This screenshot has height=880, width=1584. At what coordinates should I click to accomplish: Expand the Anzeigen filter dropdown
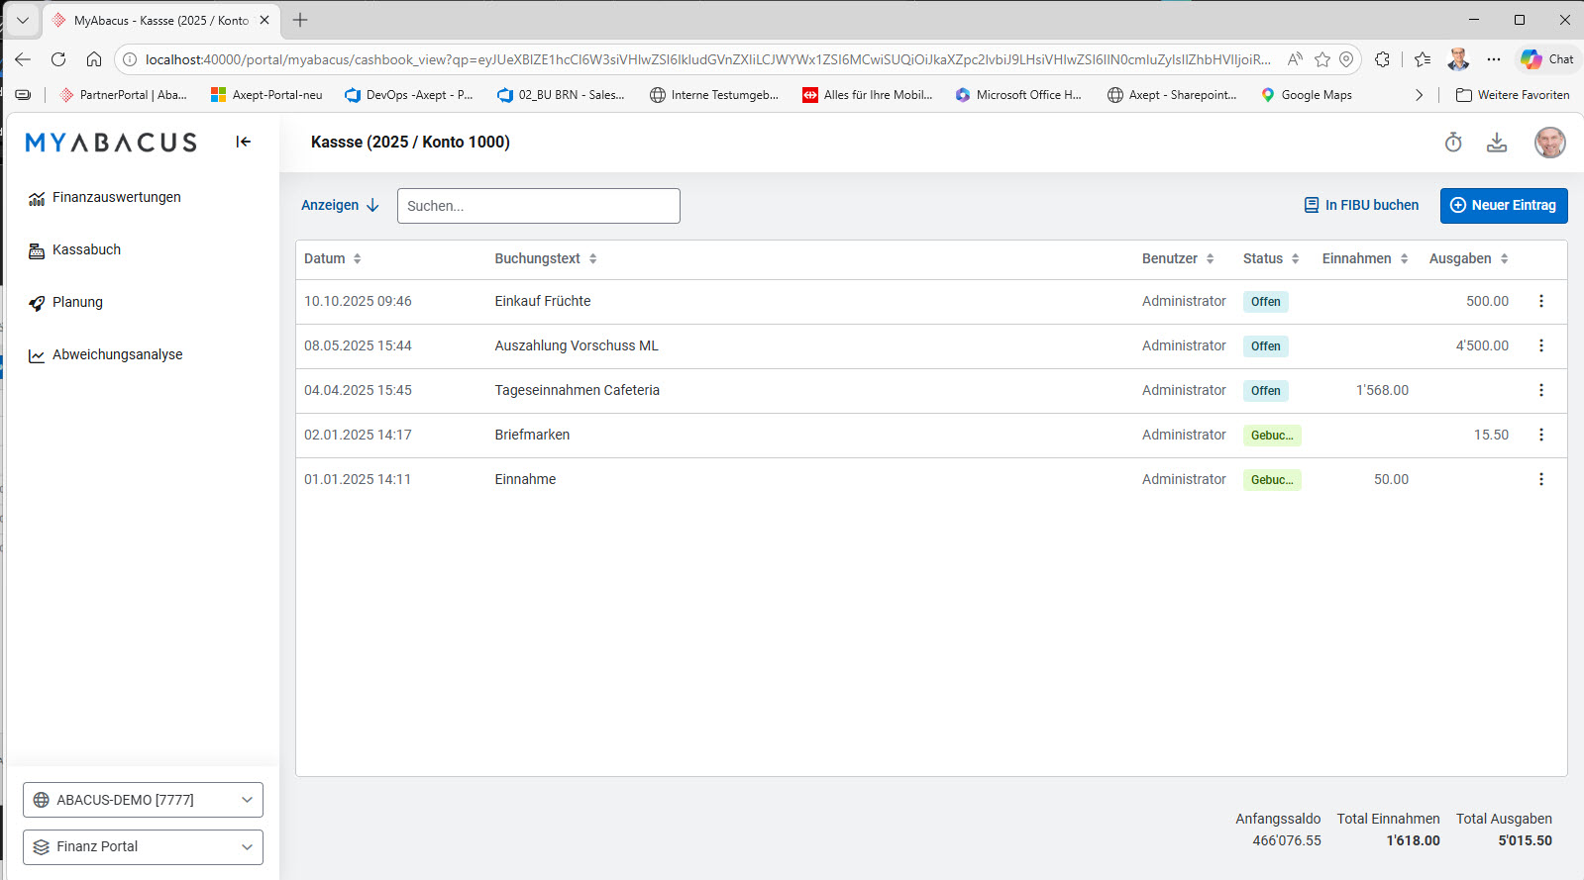(x=340, y=205)
